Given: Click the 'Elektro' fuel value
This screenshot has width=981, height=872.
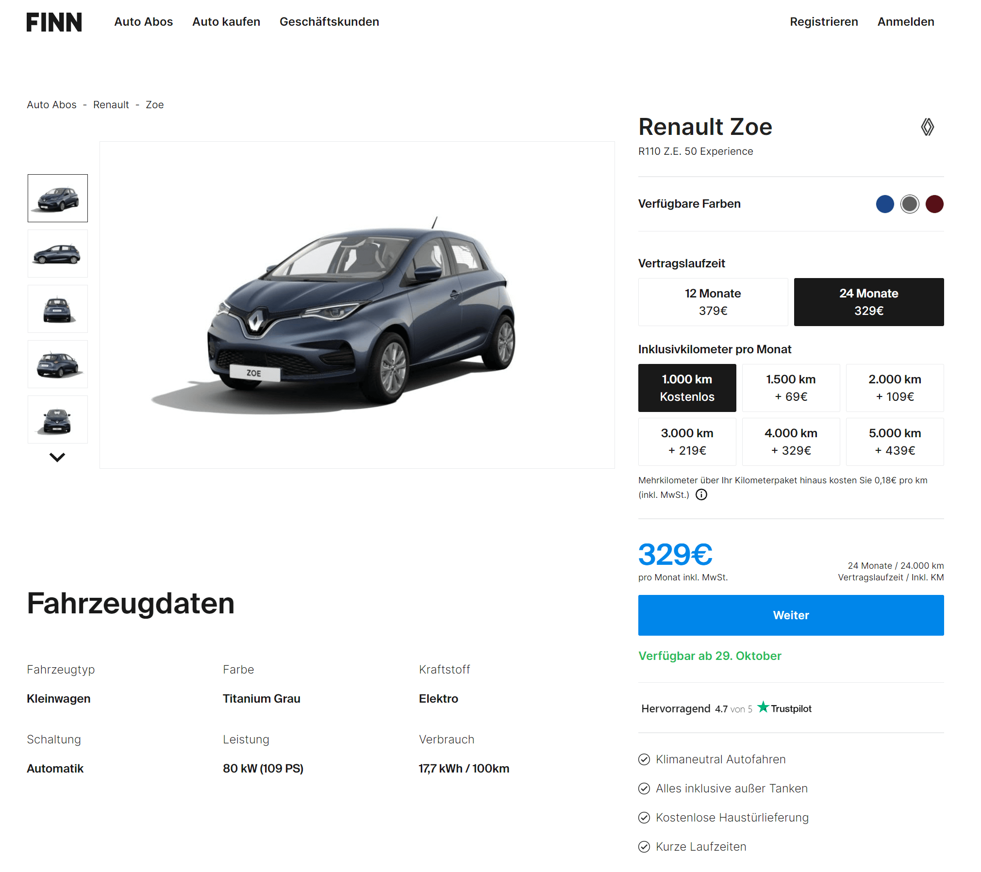Looking at the screenshot, I should pyautogui.click(x=438, y=699).
